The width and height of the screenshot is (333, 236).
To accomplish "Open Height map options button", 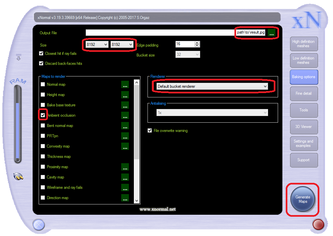I will coord(125,95).
